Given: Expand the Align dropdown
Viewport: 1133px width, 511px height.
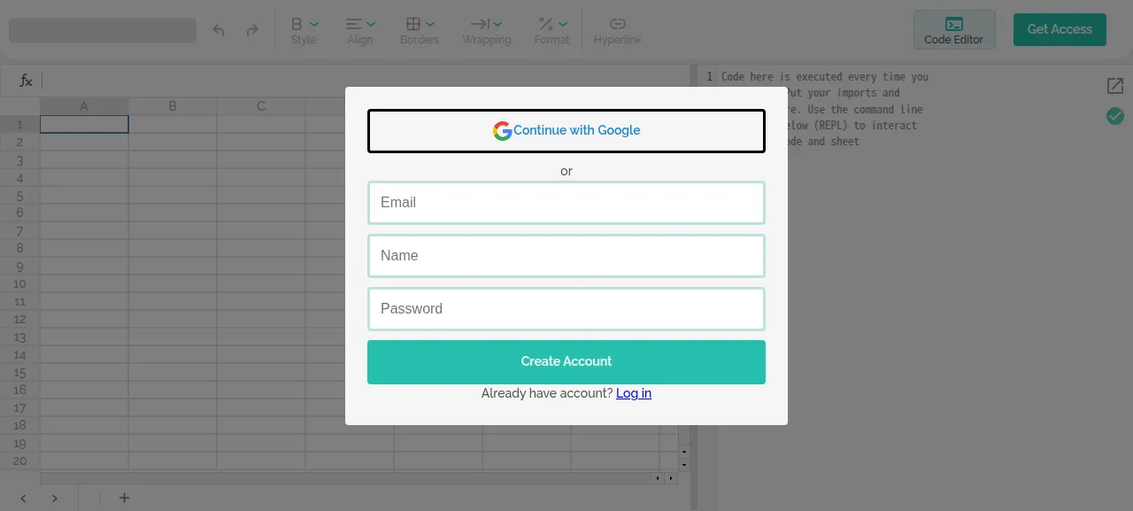Looking at the screenshot, I should point(360,30).
